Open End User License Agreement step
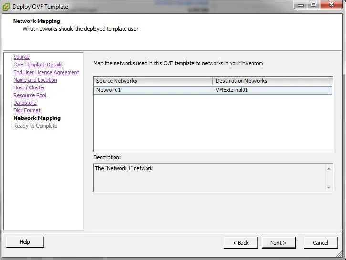This screenshot has height=260, width=346. pyautogui.click(x=46, y=72)
